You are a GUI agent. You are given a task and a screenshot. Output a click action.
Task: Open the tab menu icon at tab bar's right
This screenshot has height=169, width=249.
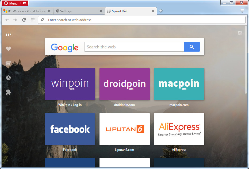pyautogui.click(x=242, y=11)
